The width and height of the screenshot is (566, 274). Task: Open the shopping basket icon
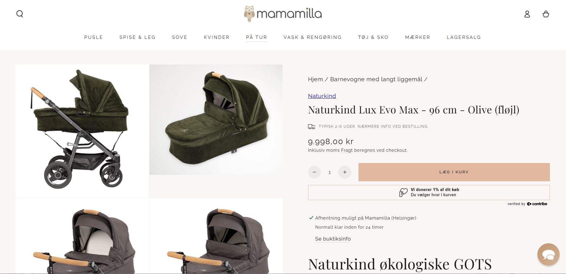(x=546, y=14)
